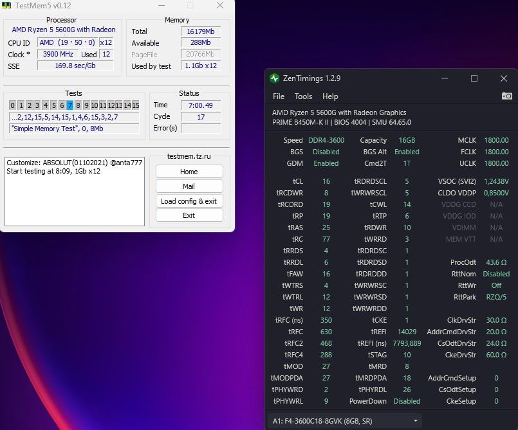Viewport: 518px width, 430px height.
Task: Click the tRFC value 630
Action: coord(326,332)
